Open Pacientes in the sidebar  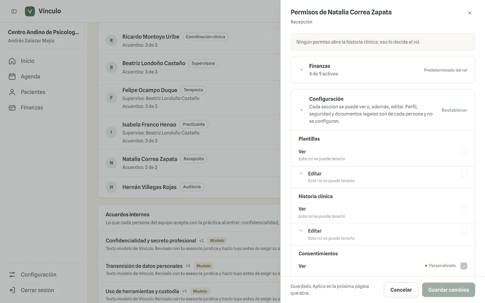[44, 92]
